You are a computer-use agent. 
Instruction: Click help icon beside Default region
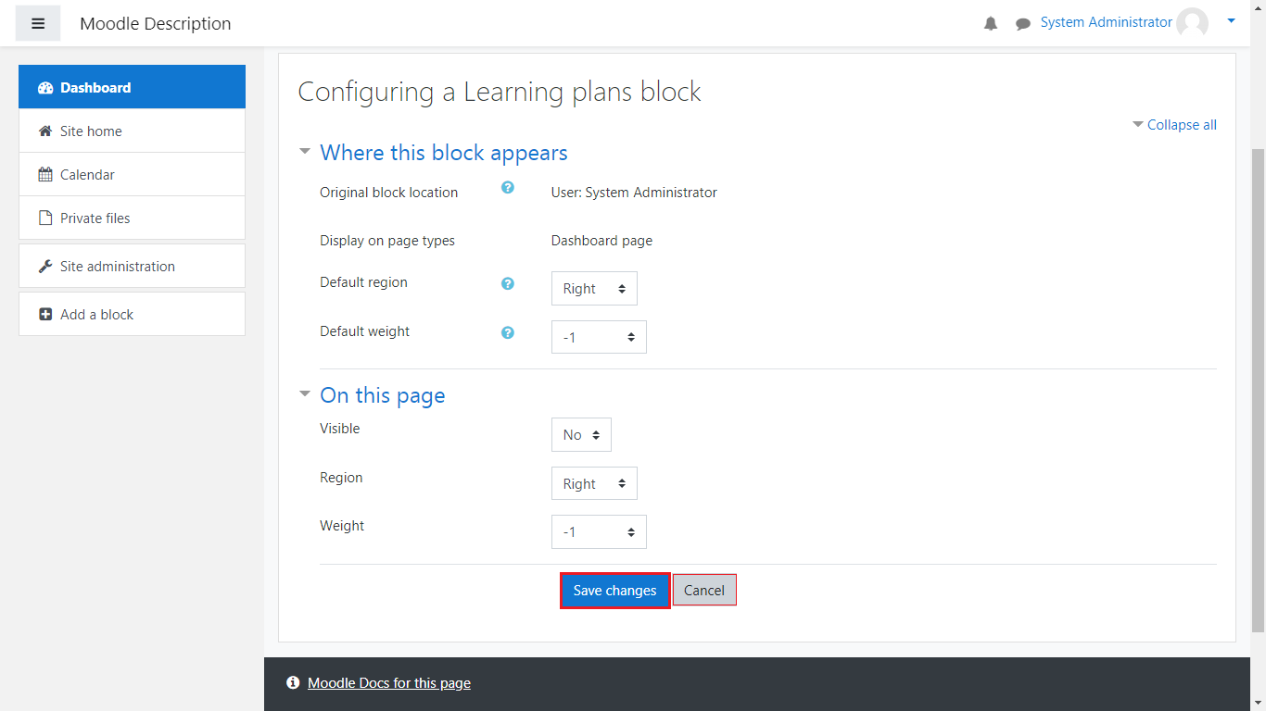click(508, 283)
